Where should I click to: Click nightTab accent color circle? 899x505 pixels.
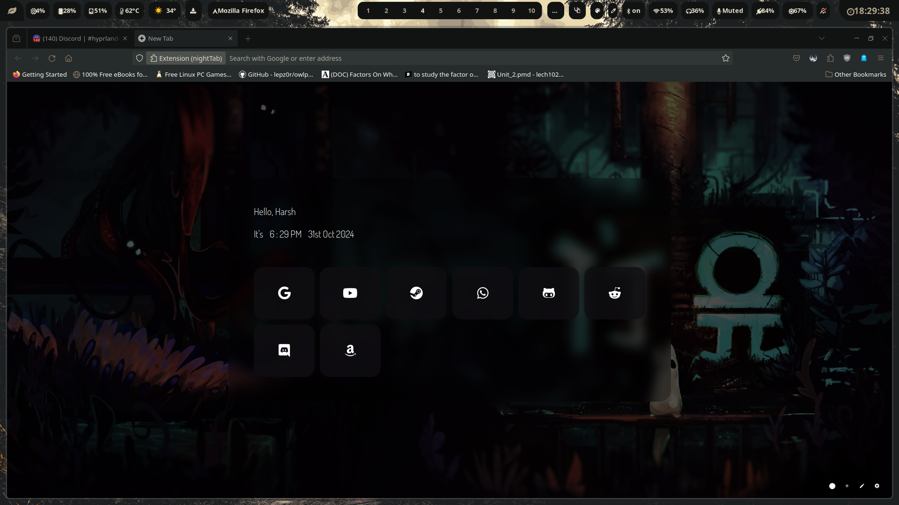[x=832, y=486]
